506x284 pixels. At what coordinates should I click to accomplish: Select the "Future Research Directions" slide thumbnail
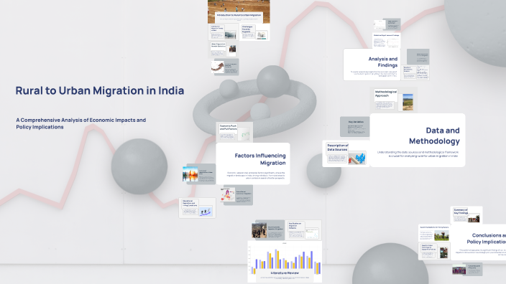467,269
